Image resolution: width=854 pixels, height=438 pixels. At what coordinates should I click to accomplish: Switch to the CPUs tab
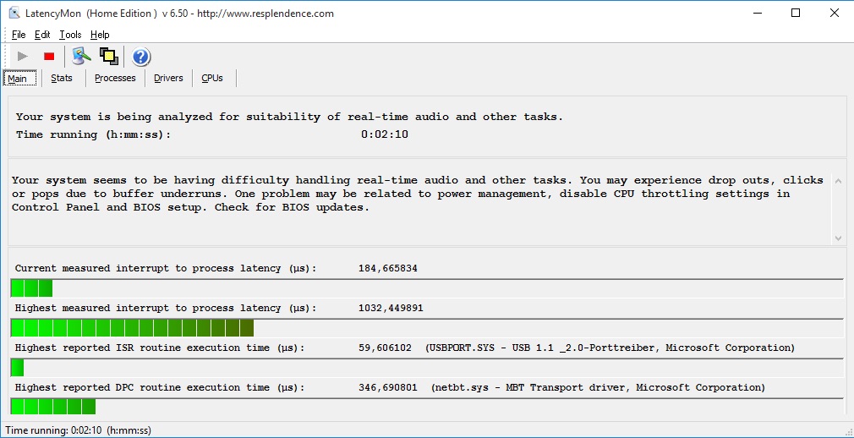click(x=212, y=79)
